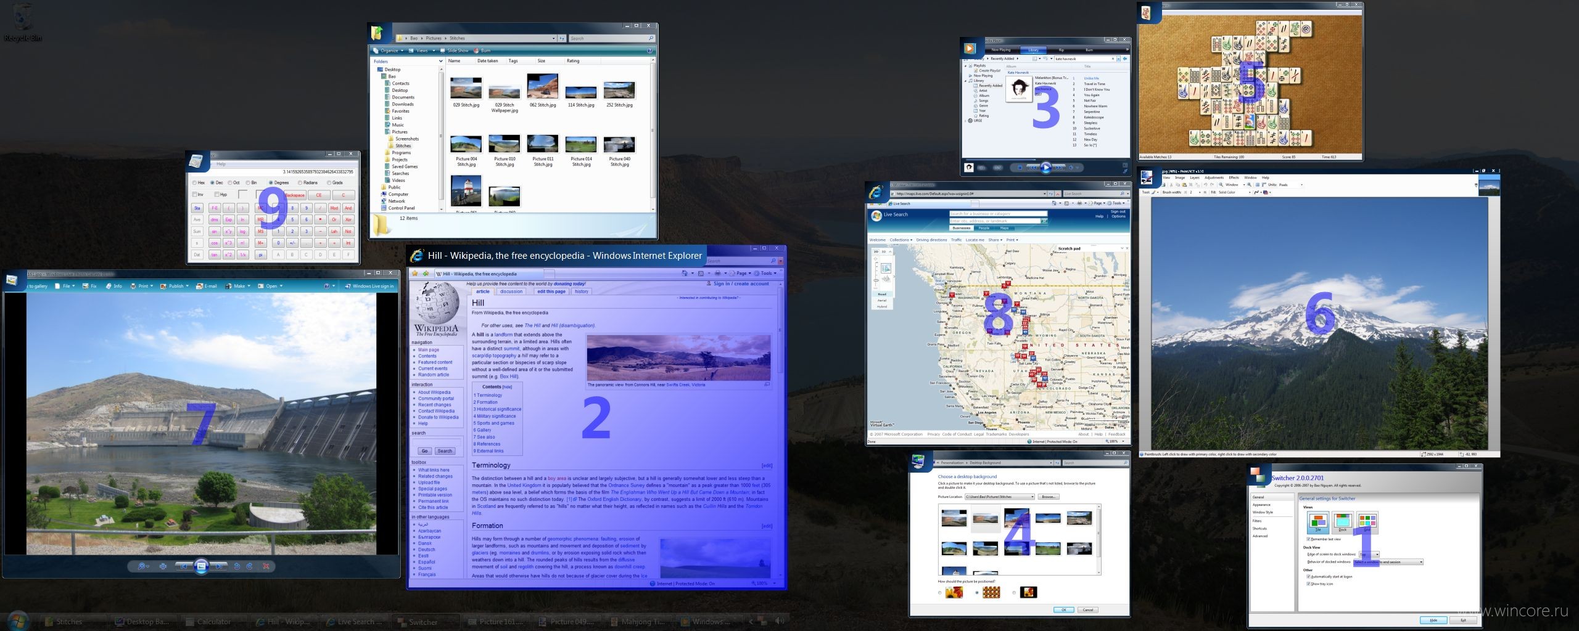Image resolution: width=1579 pixels, height=631 pixels.
Task: Open the Print dropdown in Photo Gallery
Action: point(141,286)
